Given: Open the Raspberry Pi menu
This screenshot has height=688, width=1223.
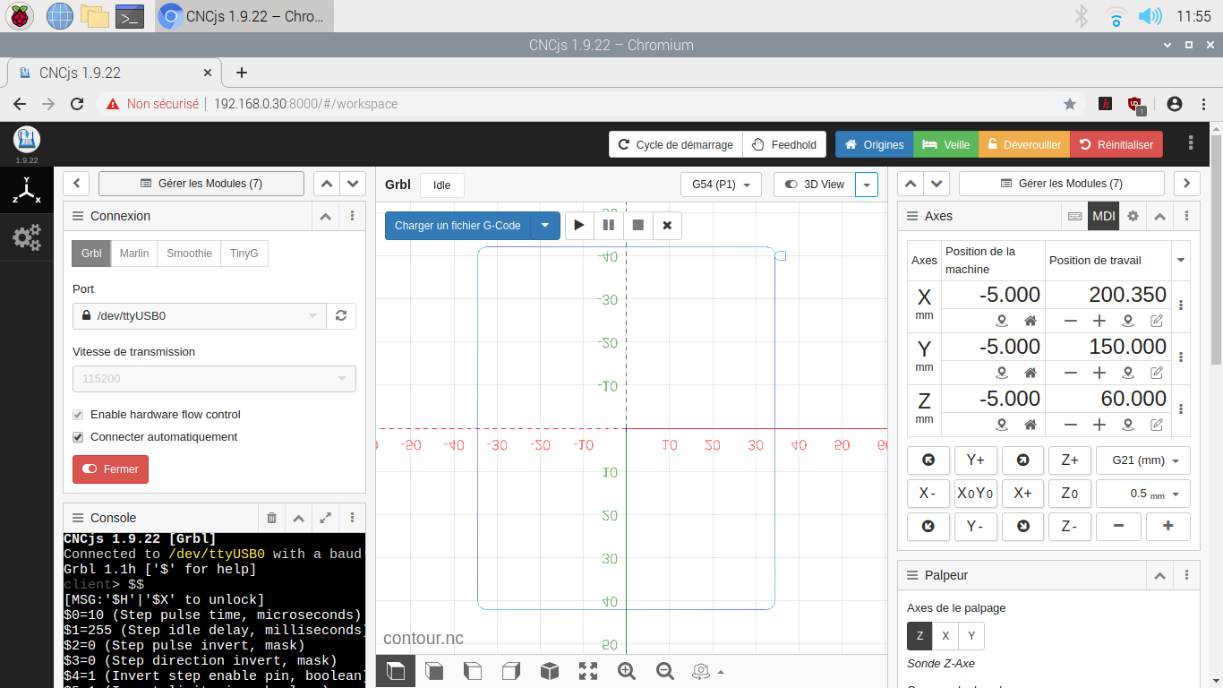Looking at the screenshot, I should [x=21, y=16].
